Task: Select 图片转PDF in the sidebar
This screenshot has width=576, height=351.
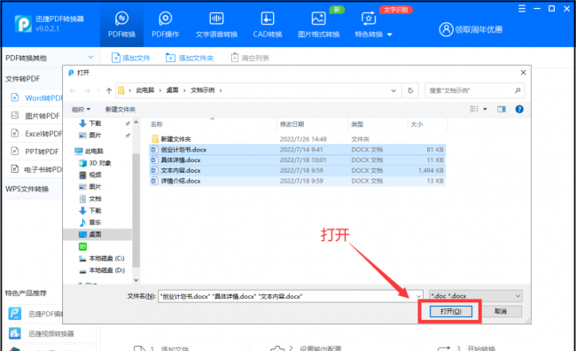Action: [x=35, y=116]
